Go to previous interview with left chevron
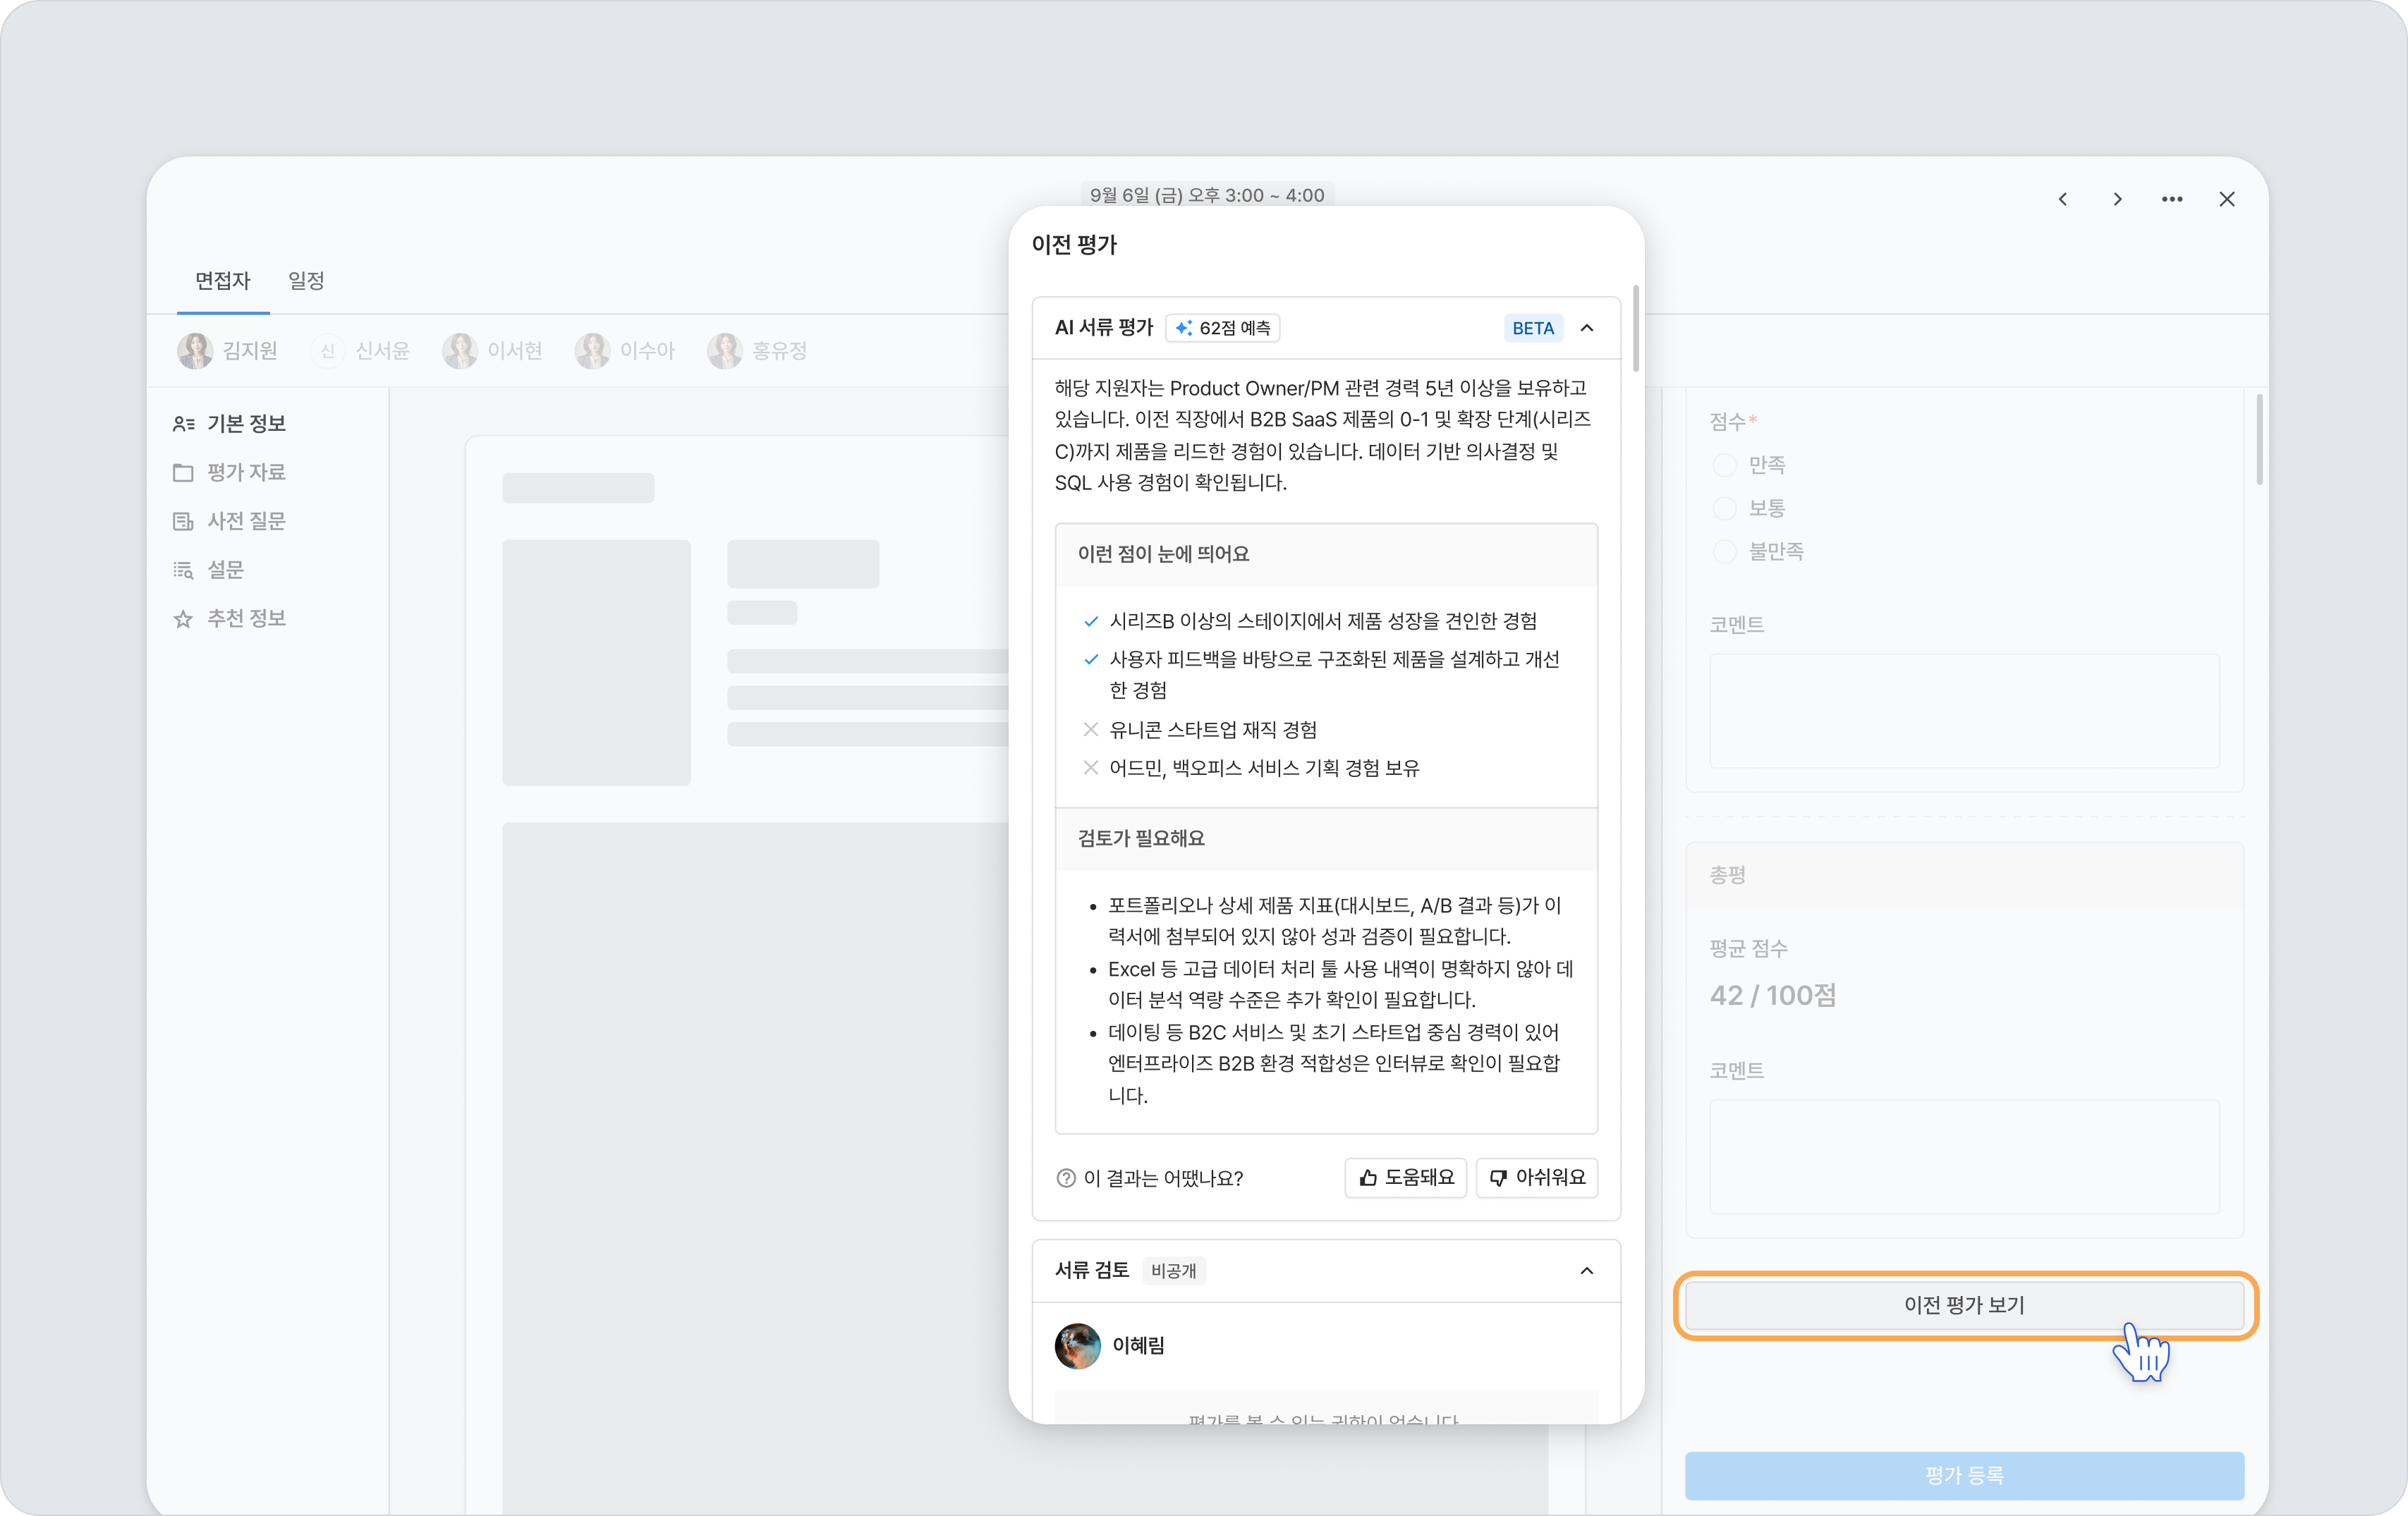The height and width of the screenshot is (1516, 2408). (x=2062, y=199)
